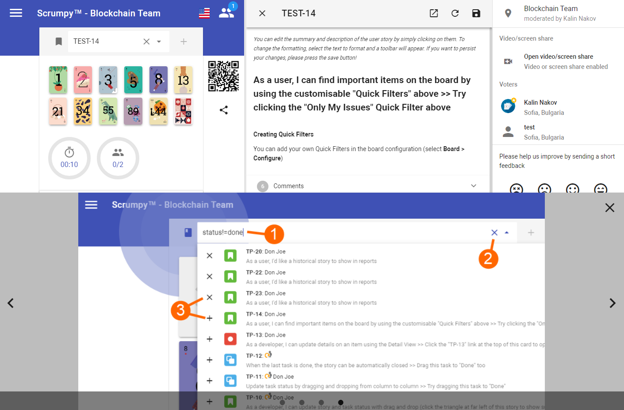Screen dimensions: 624x410
Task: Clear the TEST-14 story search field
Action: pos(146,42)
